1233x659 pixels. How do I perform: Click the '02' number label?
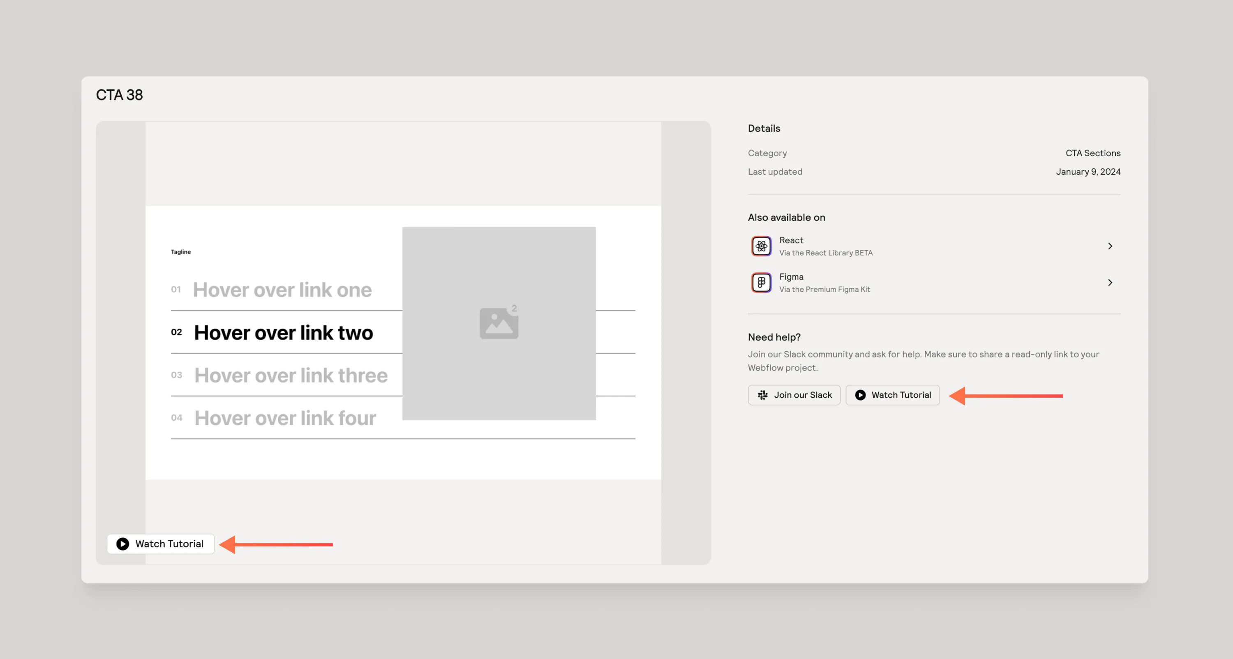[176, 332]
